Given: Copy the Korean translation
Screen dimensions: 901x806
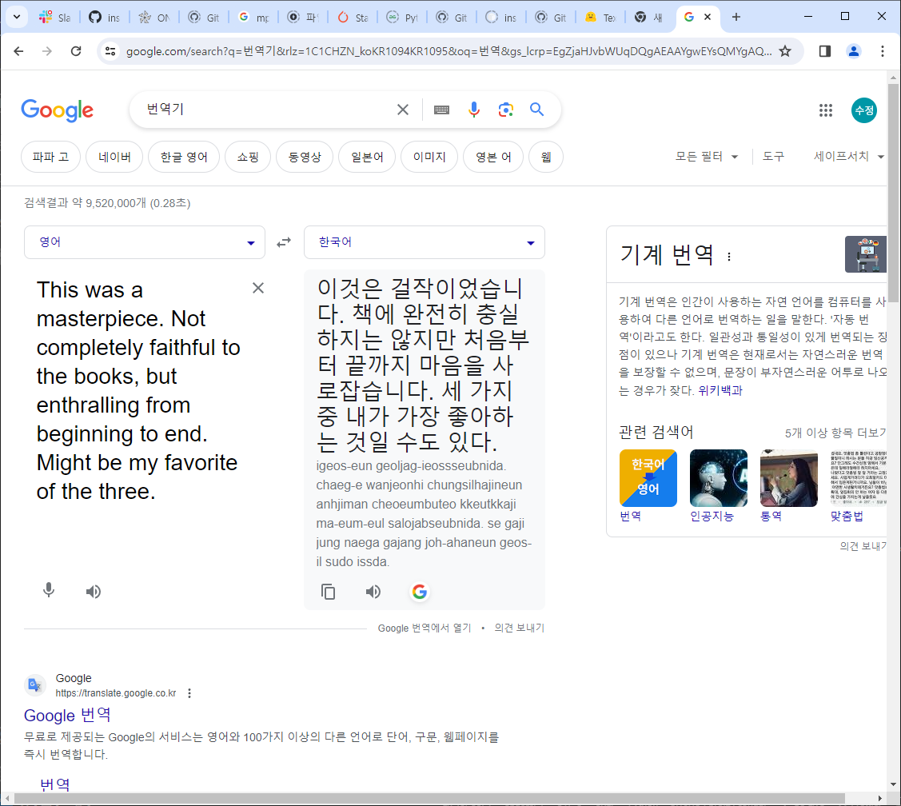Looking at the screenshot, I should [328, 592].
